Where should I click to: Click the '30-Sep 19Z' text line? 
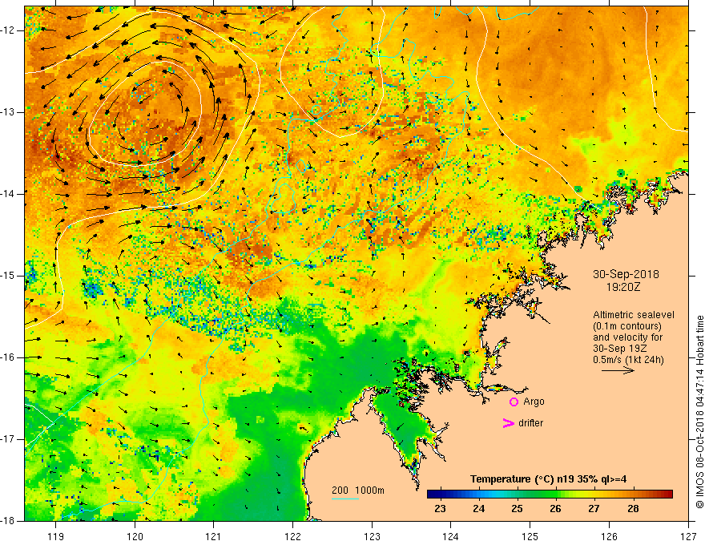pyautogui.click(x=620, y=349)
